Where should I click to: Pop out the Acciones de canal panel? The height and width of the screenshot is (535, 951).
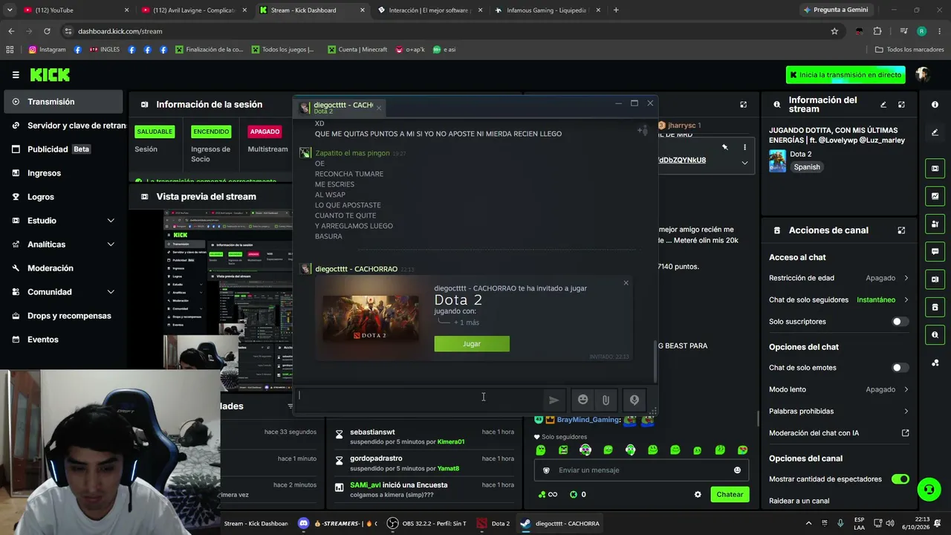pos(901,230)
